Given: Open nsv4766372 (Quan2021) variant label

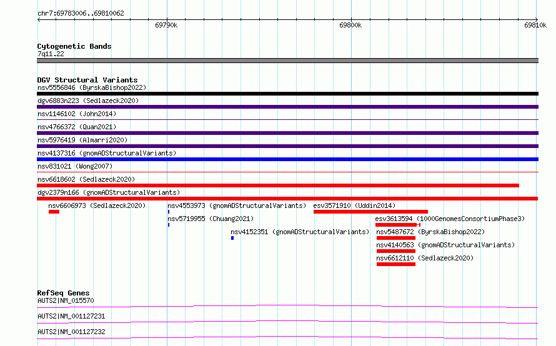Looking at the screenshot, I should [77, 127].
